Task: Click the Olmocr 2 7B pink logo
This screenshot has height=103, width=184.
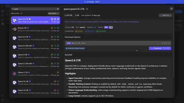Action: (x=15, y=74)
